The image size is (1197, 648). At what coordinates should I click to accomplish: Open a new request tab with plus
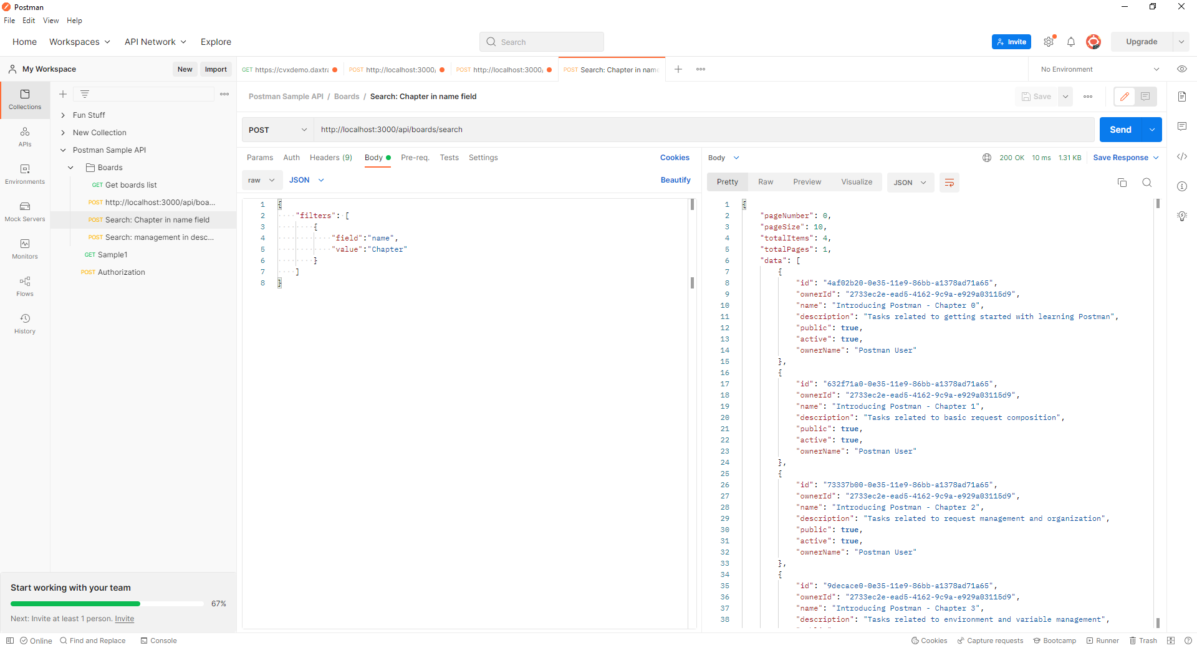(678, 69)
